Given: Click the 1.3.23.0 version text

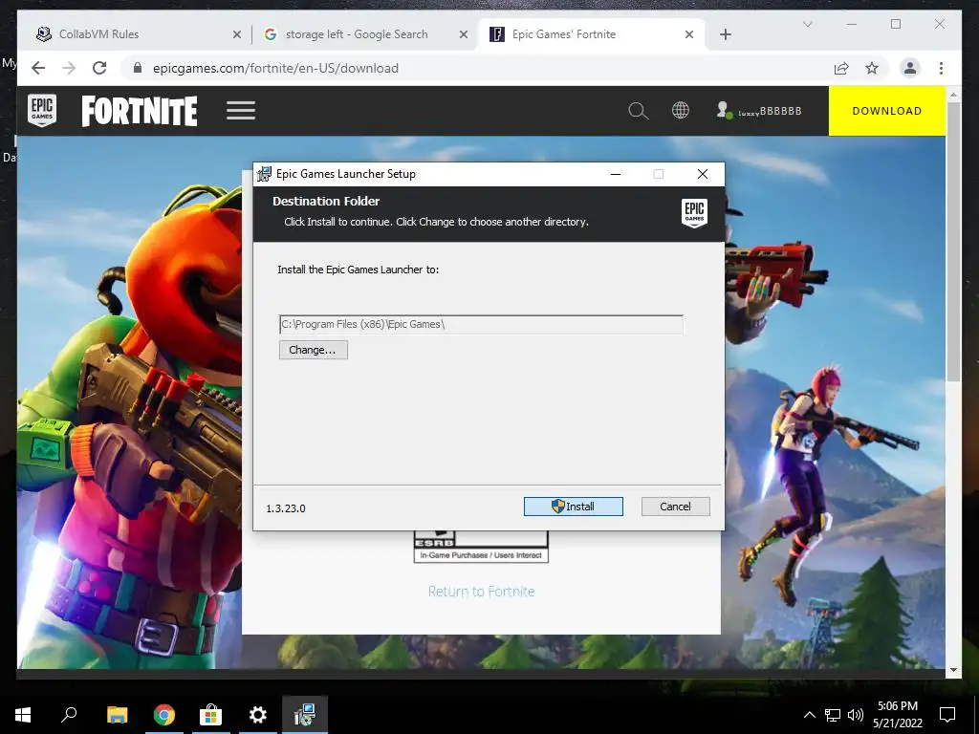Looking at the screenshot, I should 286,508.
